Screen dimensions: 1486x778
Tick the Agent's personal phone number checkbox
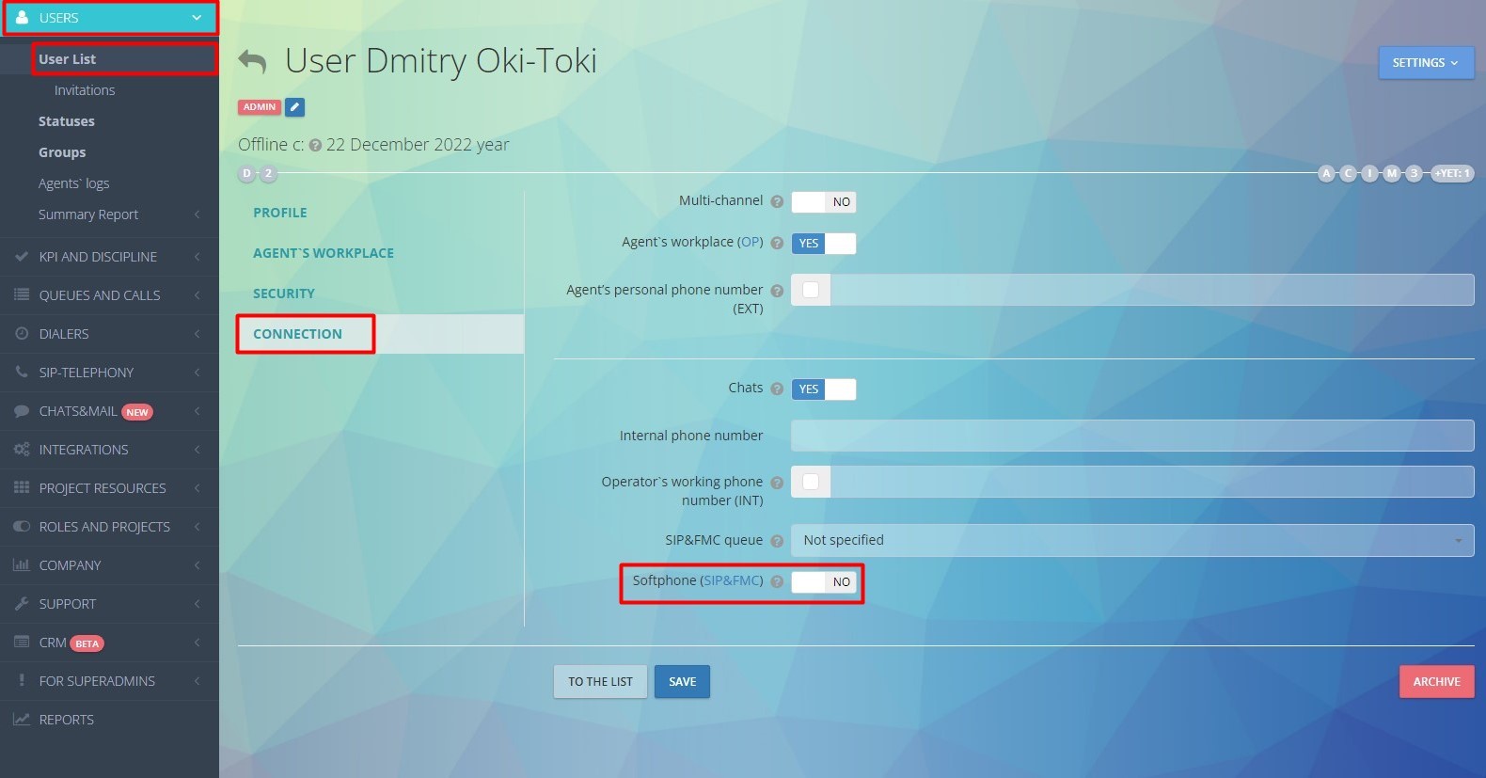point(811,290)
